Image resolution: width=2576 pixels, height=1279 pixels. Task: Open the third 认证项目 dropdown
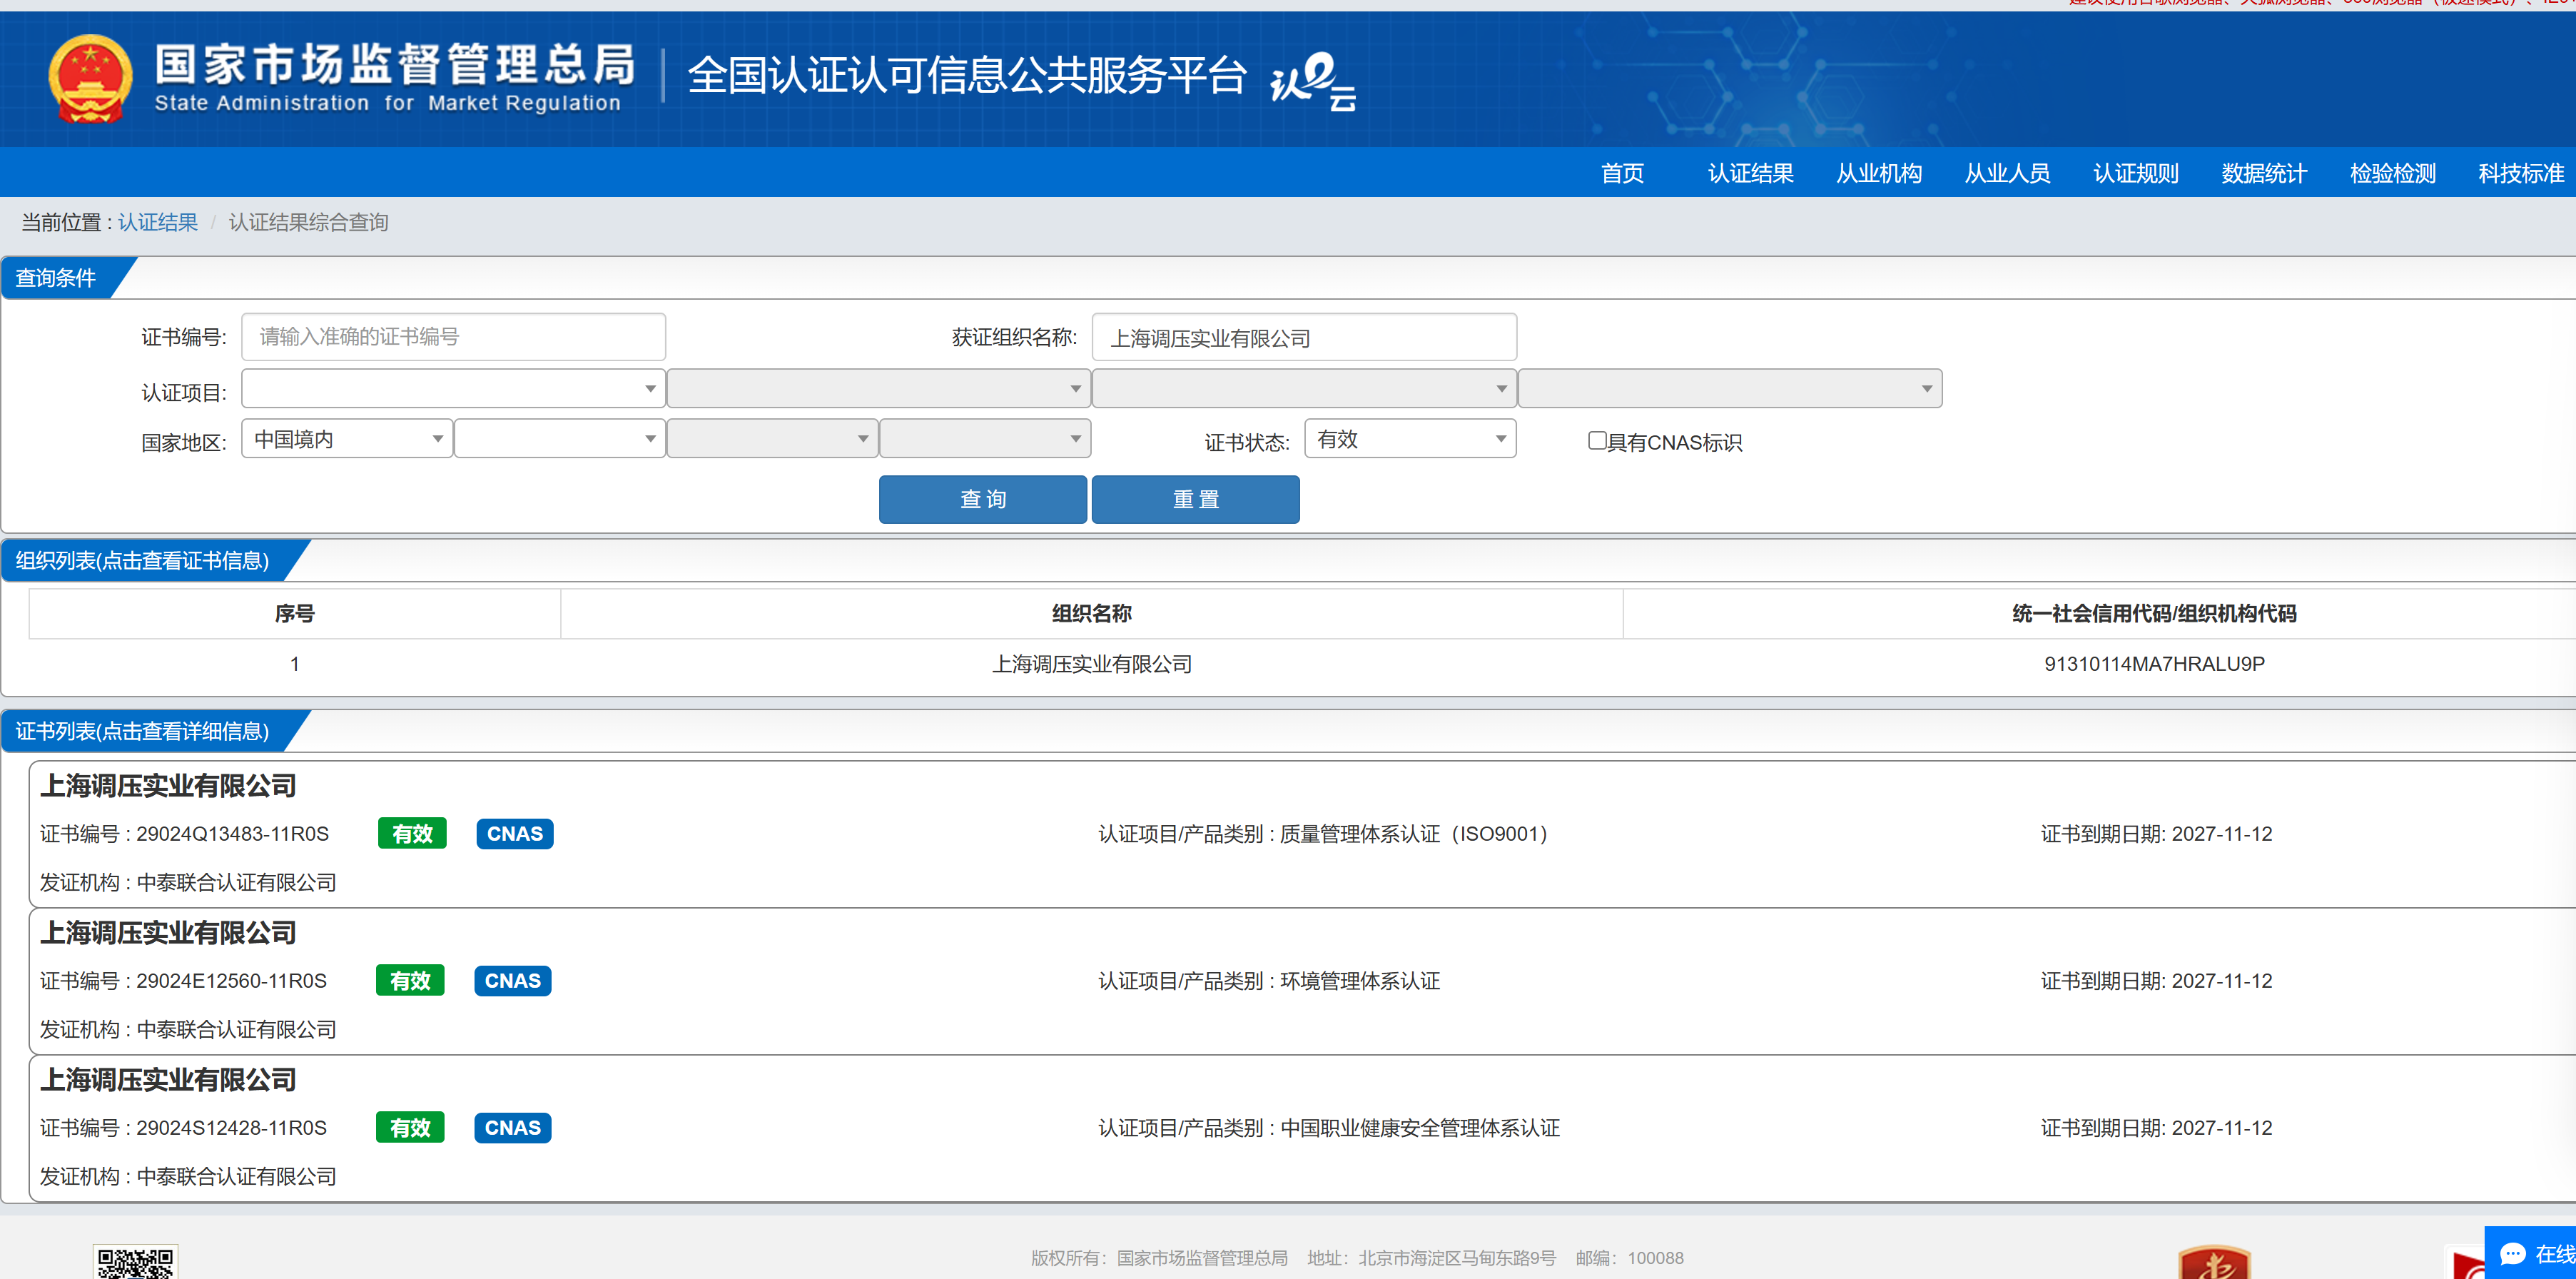tap(1304, 389)
